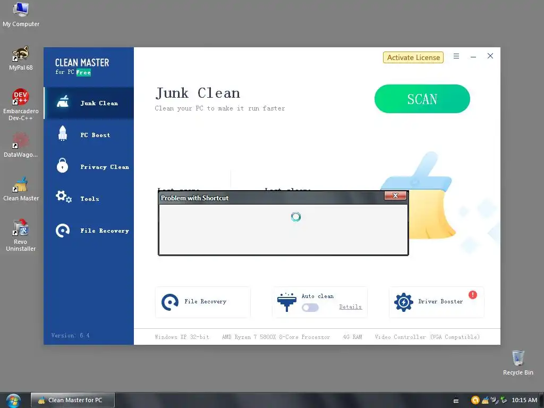The width and height of the screenshot is (544, 408).
Task: Open My Computer desktop icon
Action: click(21, 14)
